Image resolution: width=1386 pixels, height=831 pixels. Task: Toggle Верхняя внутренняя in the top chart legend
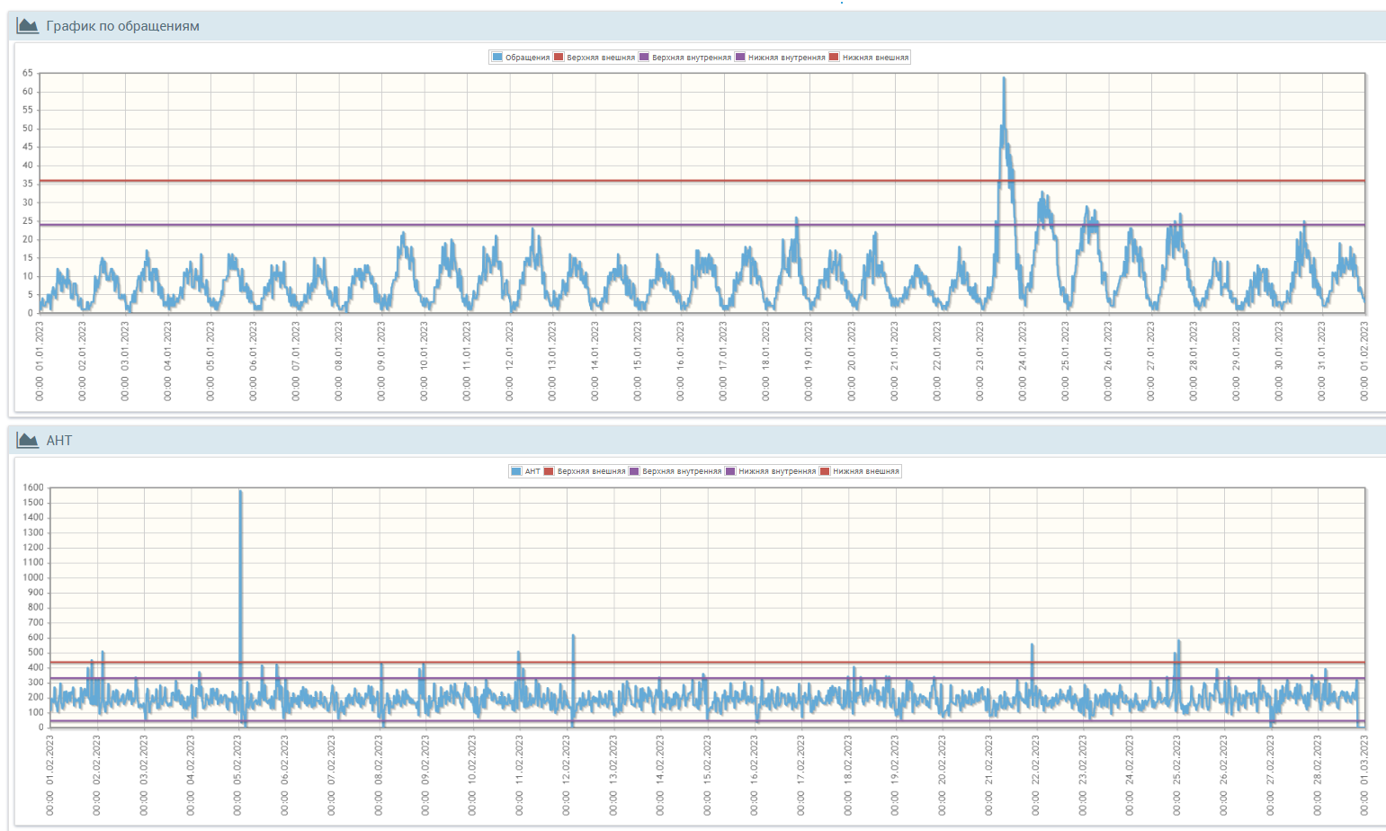pos(685,58)
